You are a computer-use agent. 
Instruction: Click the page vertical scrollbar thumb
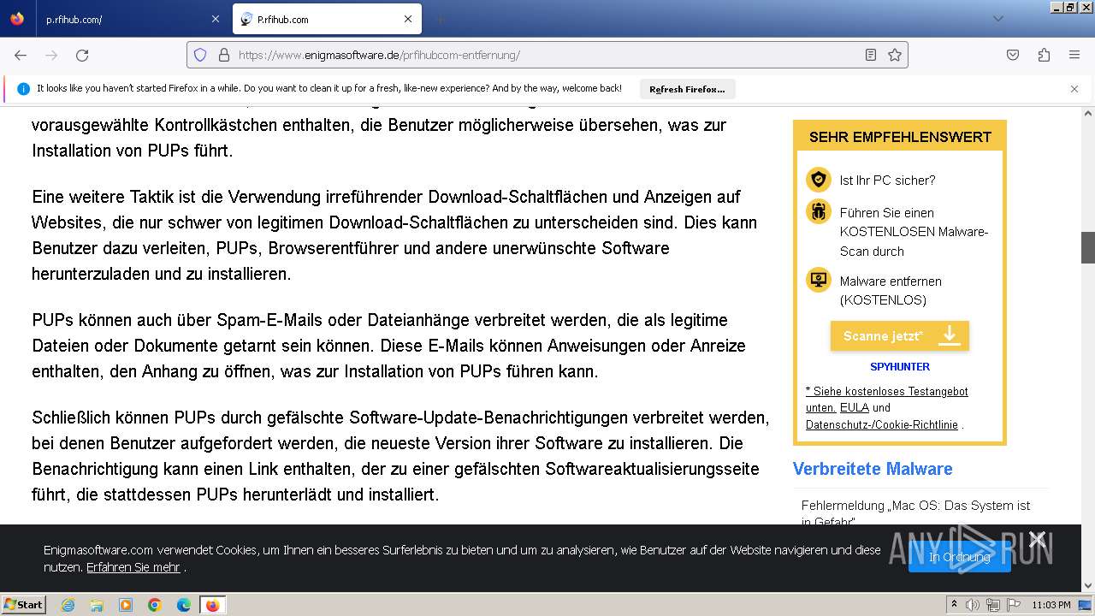click(1088, 247)
